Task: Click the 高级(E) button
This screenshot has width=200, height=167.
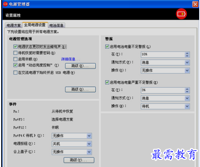Action: 80,66
